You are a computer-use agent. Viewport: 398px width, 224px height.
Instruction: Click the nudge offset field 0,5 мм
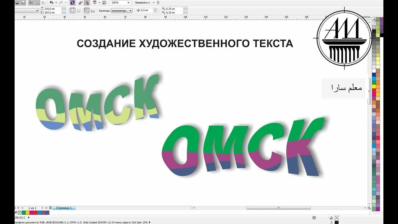pyautogui.click(x=146, y=11)
